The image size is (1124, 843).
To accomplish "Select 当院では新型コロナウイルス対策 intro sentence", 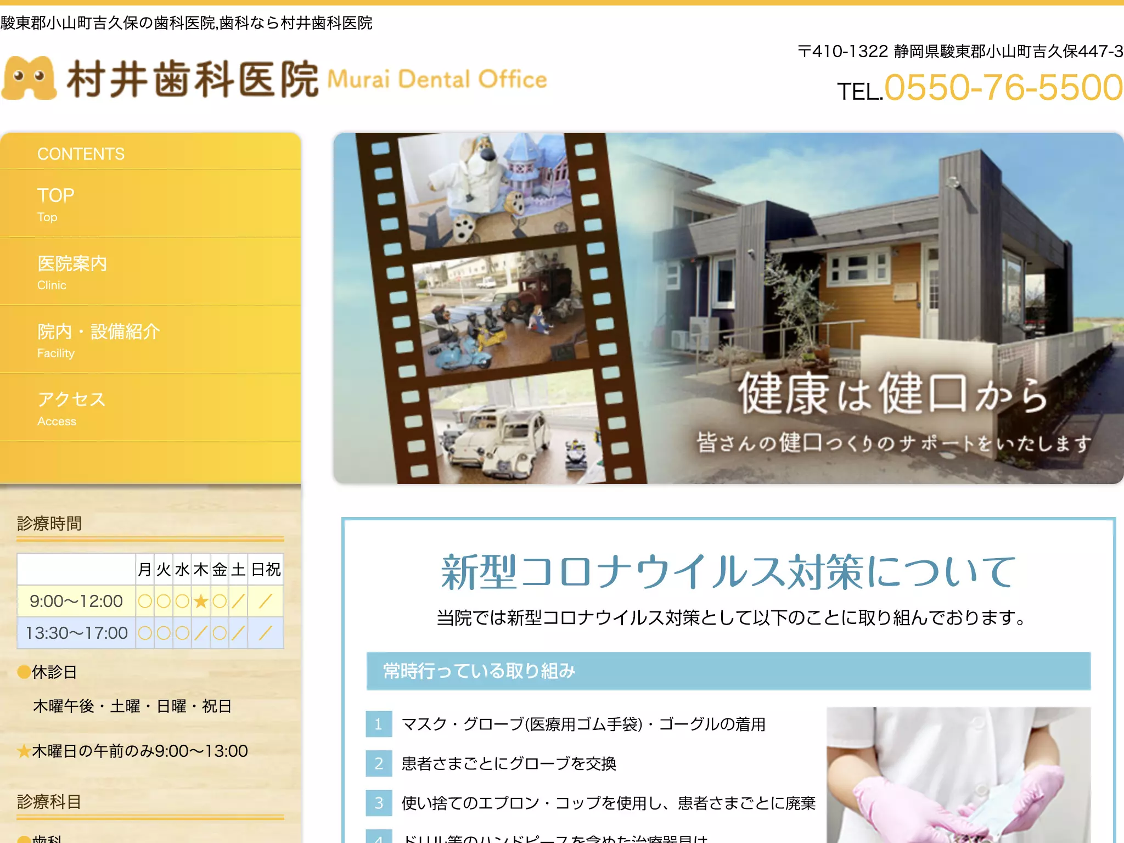I will point(732,617).
